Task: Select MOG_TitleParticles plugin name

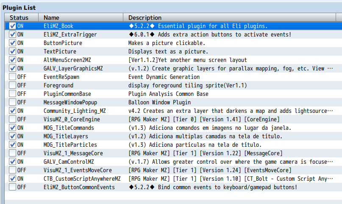Action: click(70, 145)
